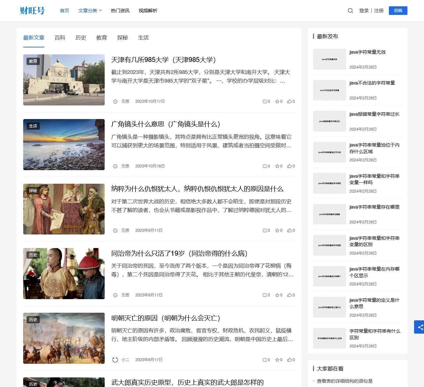
Task: Toggle the like on 纳粹 article
Action: click(x=289, y=230)
